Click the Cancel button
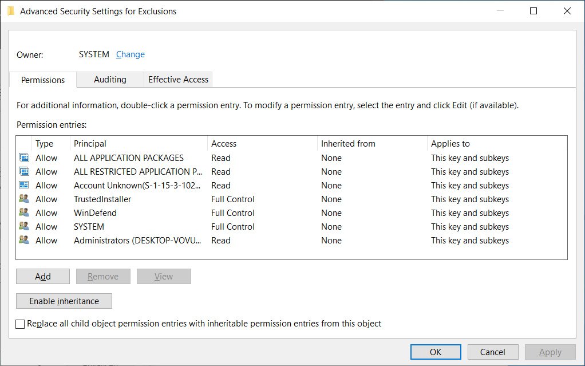 pyautogui.click(x=493, y=352)
